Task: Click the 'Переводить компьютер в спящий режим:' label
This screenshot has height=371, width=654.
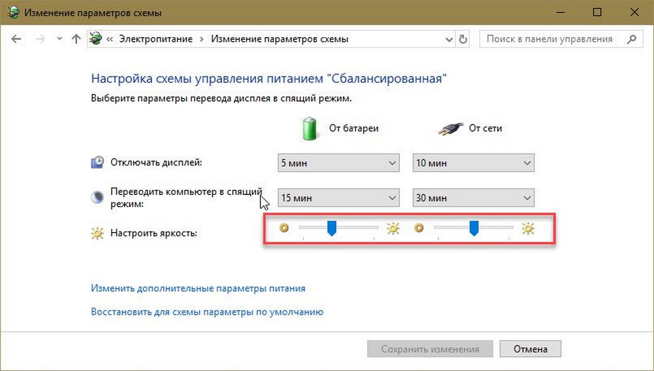Action: pyautogui.click(x=186, y=198)
